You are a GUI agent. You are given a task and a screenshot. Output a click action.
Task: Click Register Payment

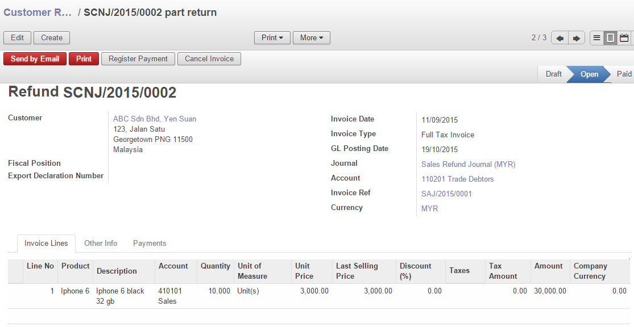[x=138, y=58]
